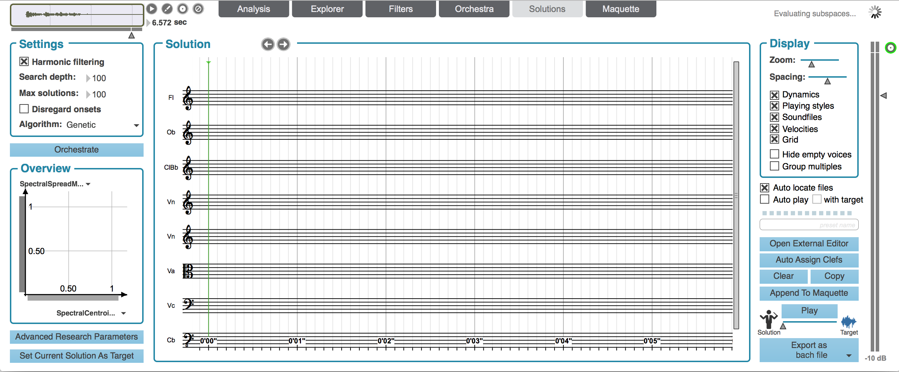Click Set Current Solution As Target
This screenshot has width=899, height=372.
pos(77,356)
